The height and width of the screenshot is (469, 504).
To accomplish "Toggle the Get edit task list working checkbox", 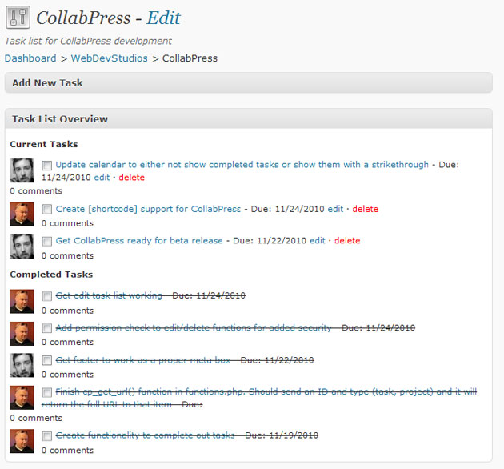I will 47,296.
